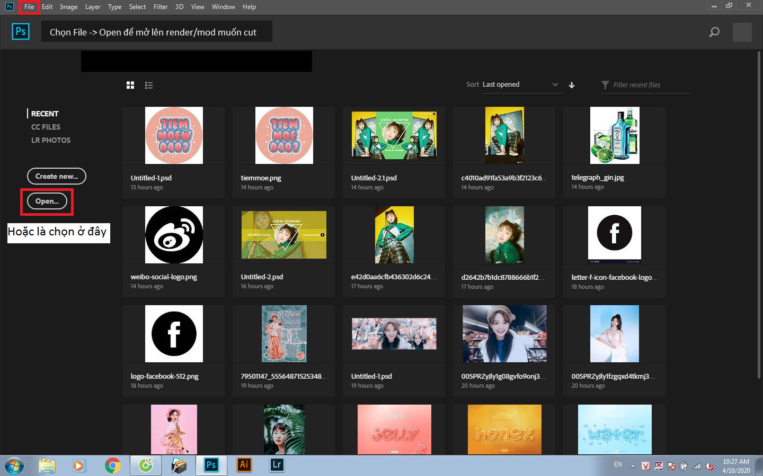Switch to list view of recent files

149,85
